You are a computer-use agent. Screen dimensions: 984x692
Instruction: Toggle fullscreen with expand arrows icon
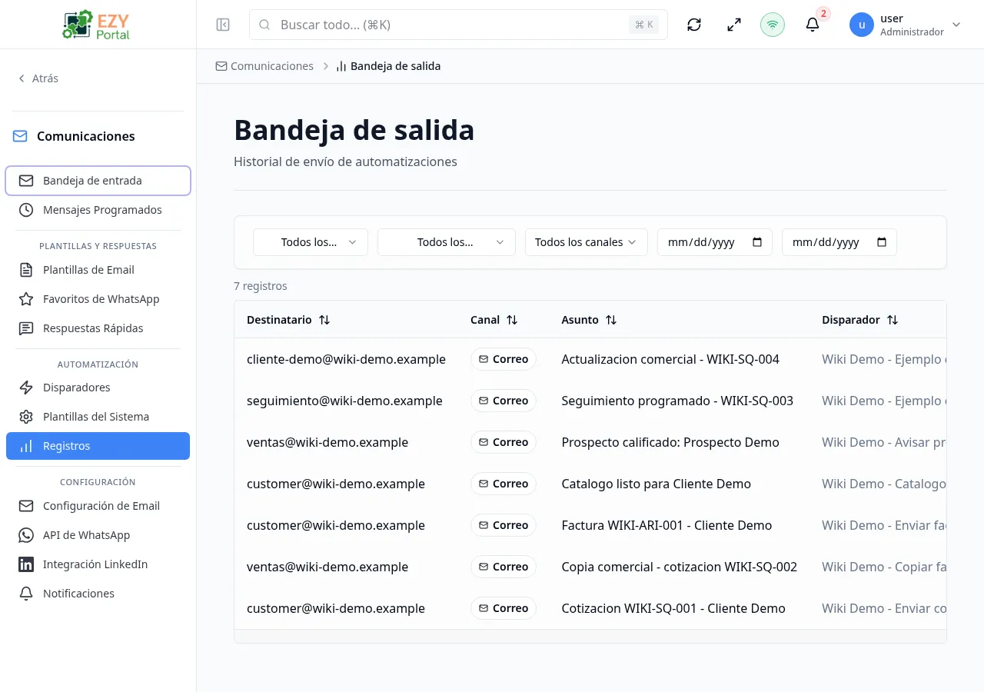click(734, 25)
